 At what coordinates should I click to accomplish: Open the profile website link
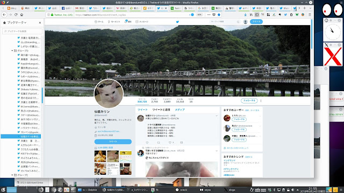(x=109, y=131)
